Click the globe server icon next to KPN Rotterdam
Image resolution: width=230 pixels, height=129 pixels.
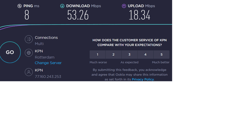click(28, 53)
